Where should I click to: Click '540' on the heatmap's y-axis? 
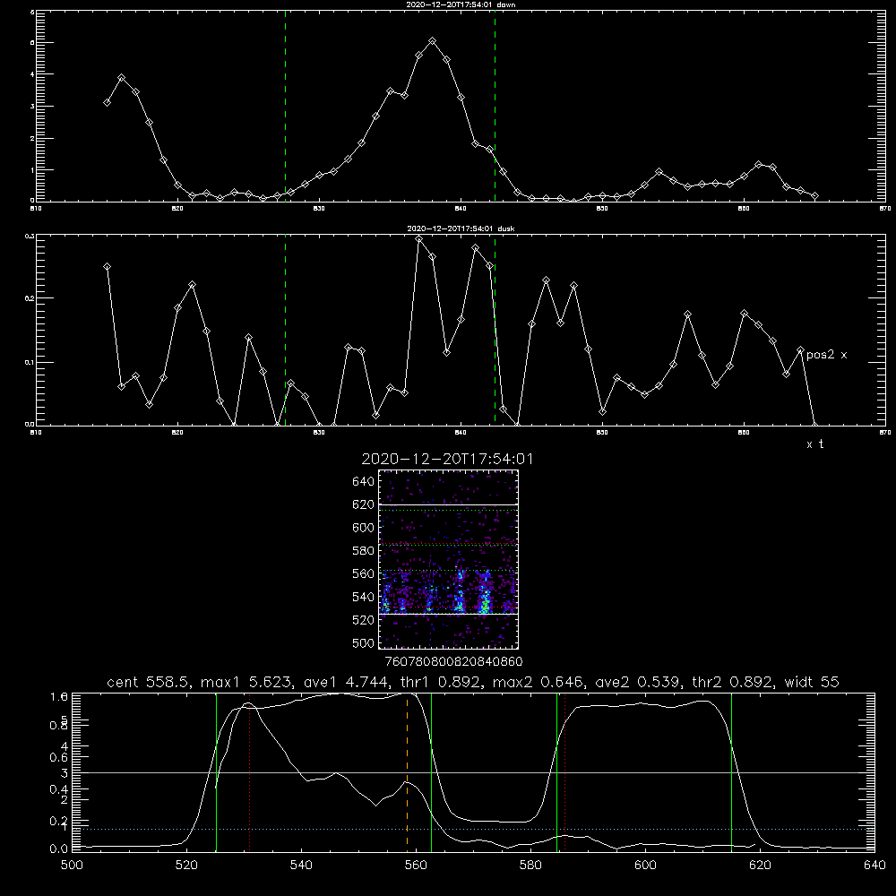[364, 597]
